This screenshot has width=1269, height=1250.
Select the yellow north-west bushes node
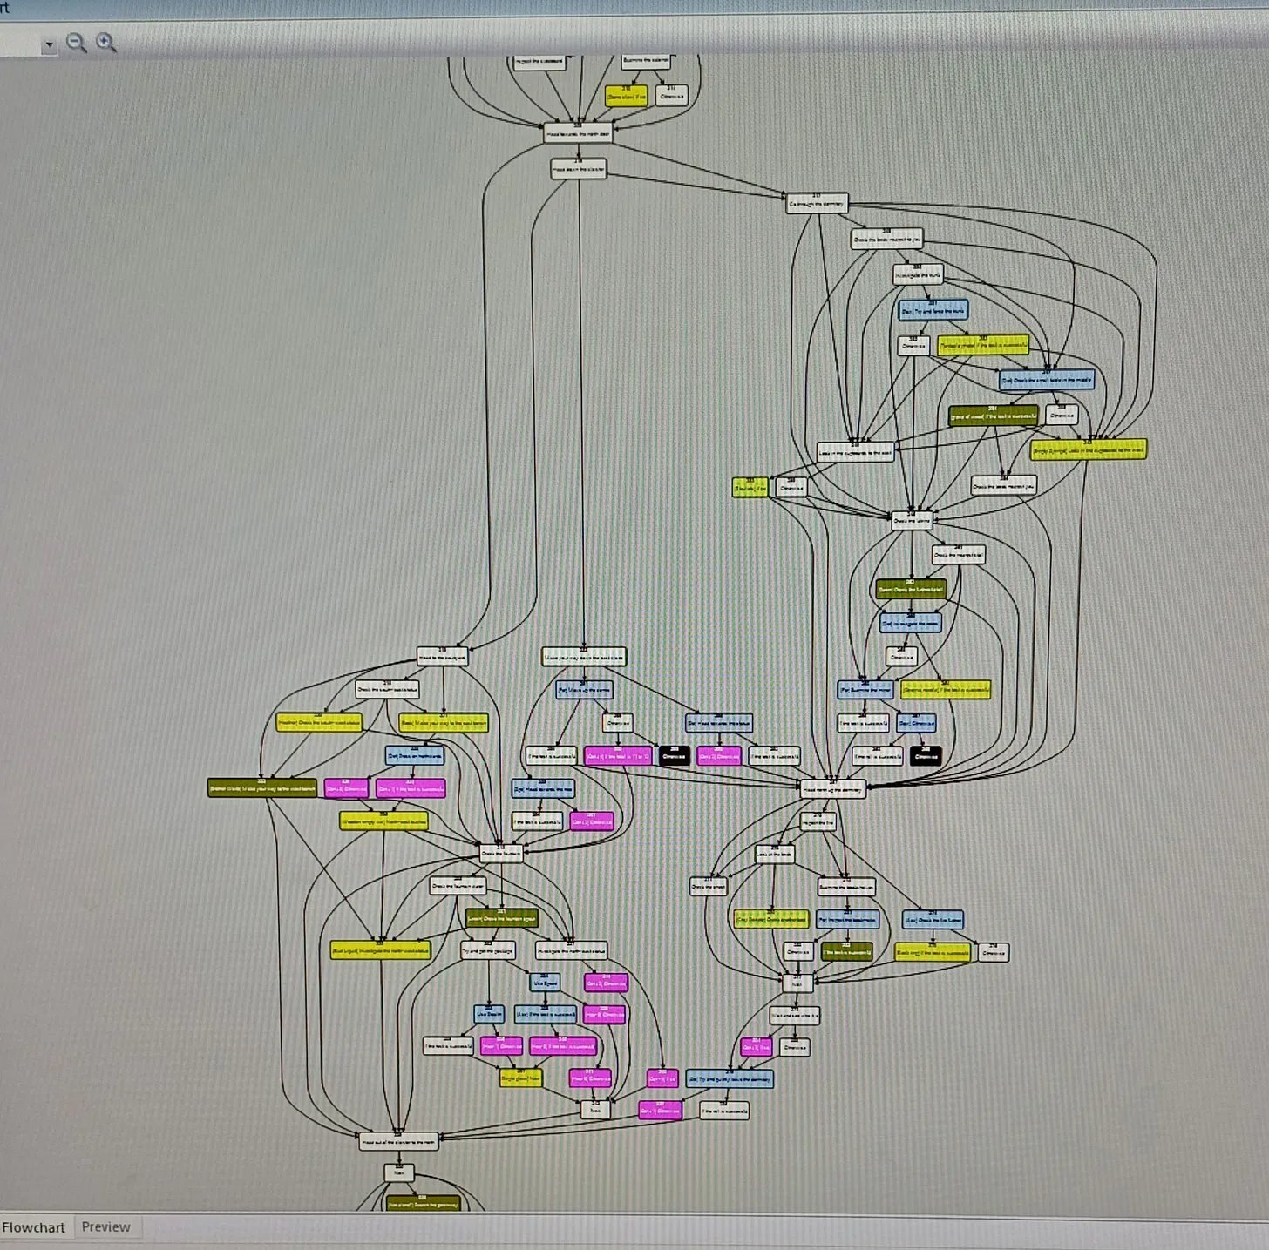point(383,821)
